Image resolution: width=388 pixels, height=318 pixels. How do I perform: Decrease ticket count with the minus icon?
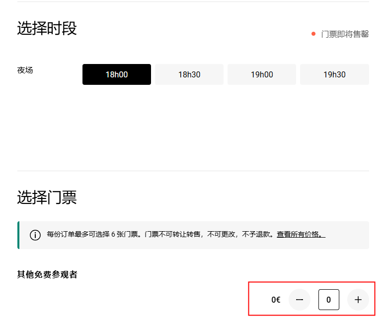tap(300, 300)
